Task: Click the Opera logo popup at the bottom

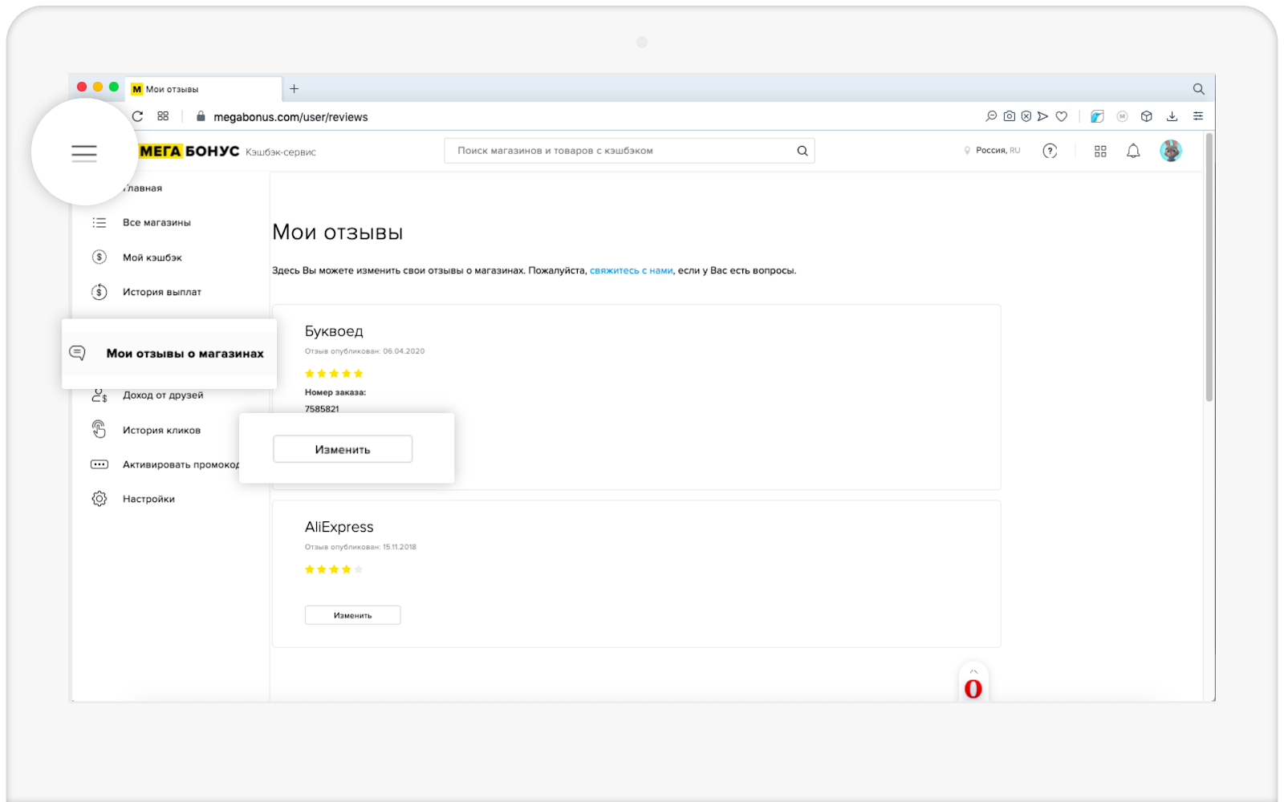Action: click(973, 688)
